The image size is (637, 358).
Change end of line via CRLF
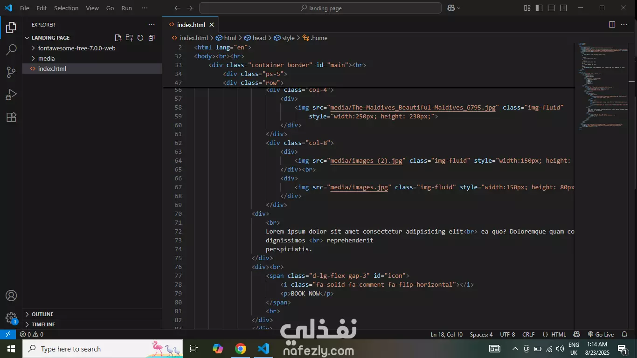click(x=528, y=334)
